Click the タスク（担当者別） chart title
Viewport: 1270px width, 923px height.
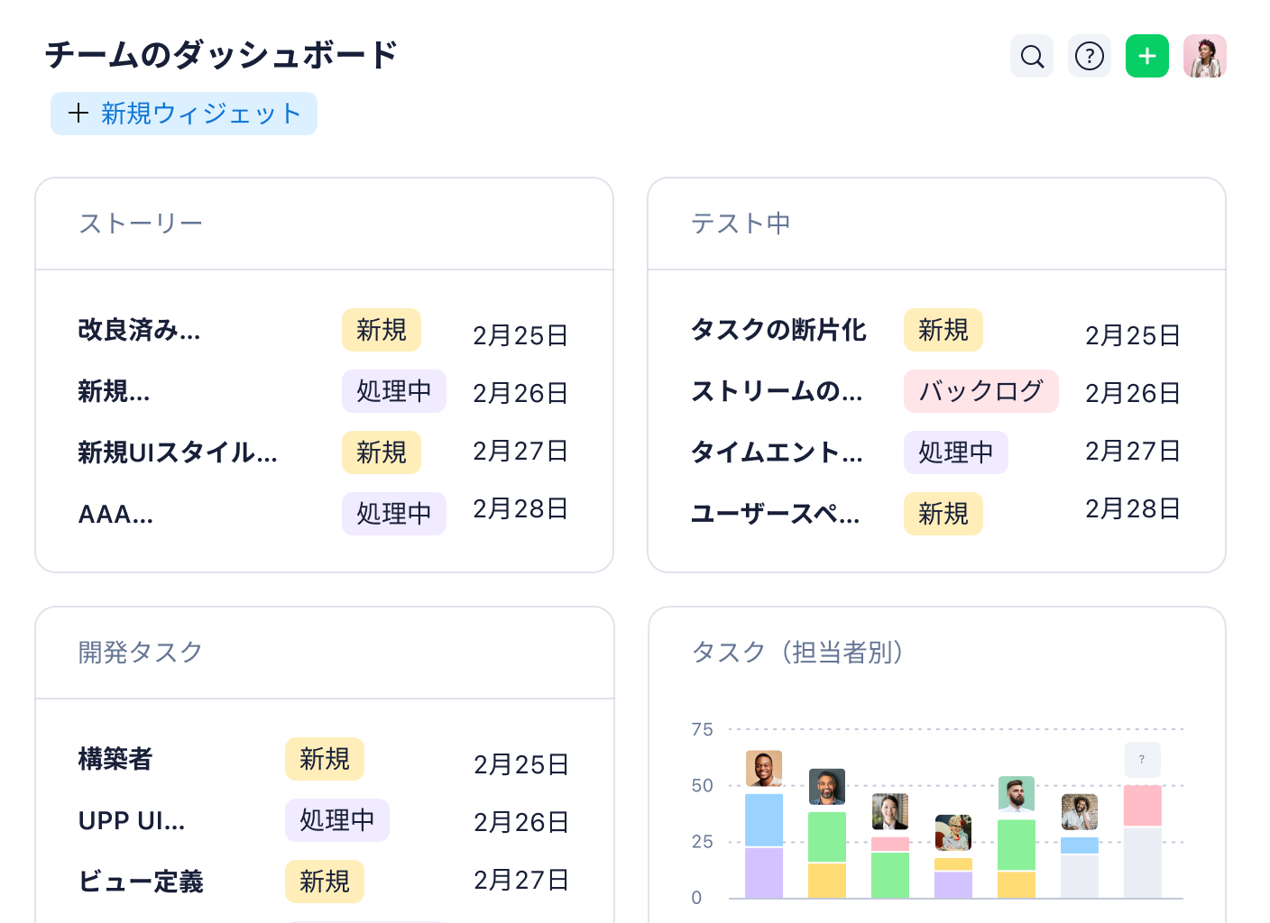tap(798, 653)
